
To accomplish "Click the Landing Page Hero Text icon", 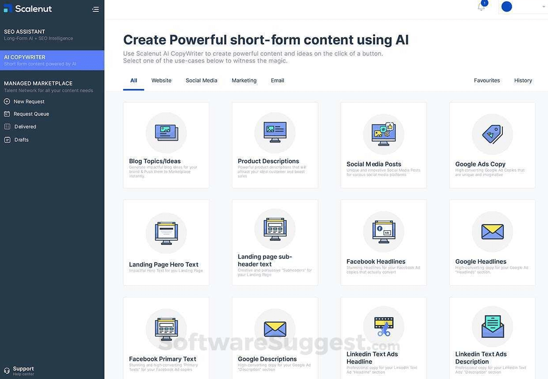I will point(166,233).
